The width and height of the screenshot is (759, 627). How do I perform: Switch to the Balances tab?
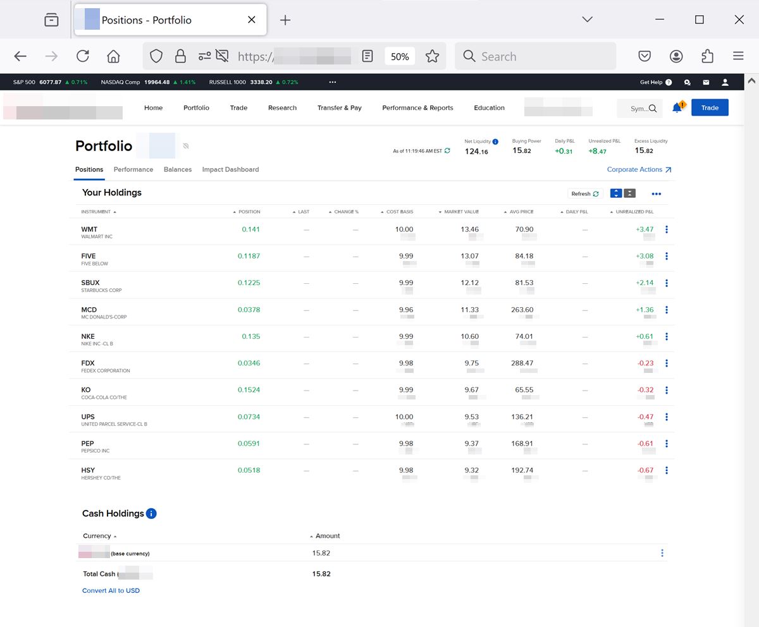pyautogui.click(x=178, y=169)
